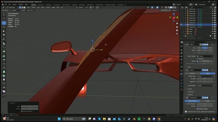This screenshot has width=218, height=122.
Task: Toggle camera view in the viewport
Action: coord(177,30)
